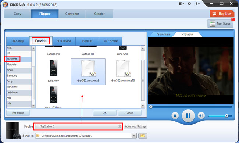Select Motorola in the brand list
This screenshot has height=143, width=239.
pyautogui.click(x=19, y=64)
